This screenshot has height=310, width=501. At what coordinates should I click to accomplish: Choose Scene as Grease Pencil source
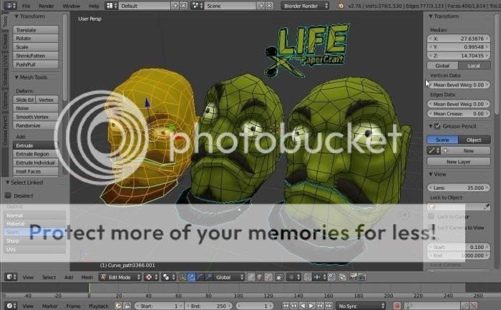click(442, 140)
